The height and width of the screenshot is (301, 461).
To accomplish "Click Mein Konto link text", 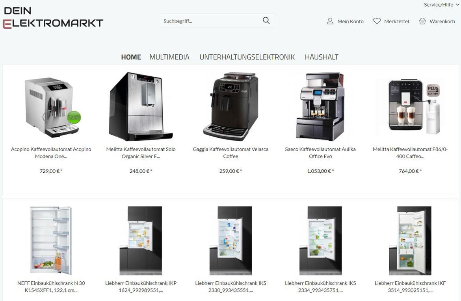I will pos(350,21).
